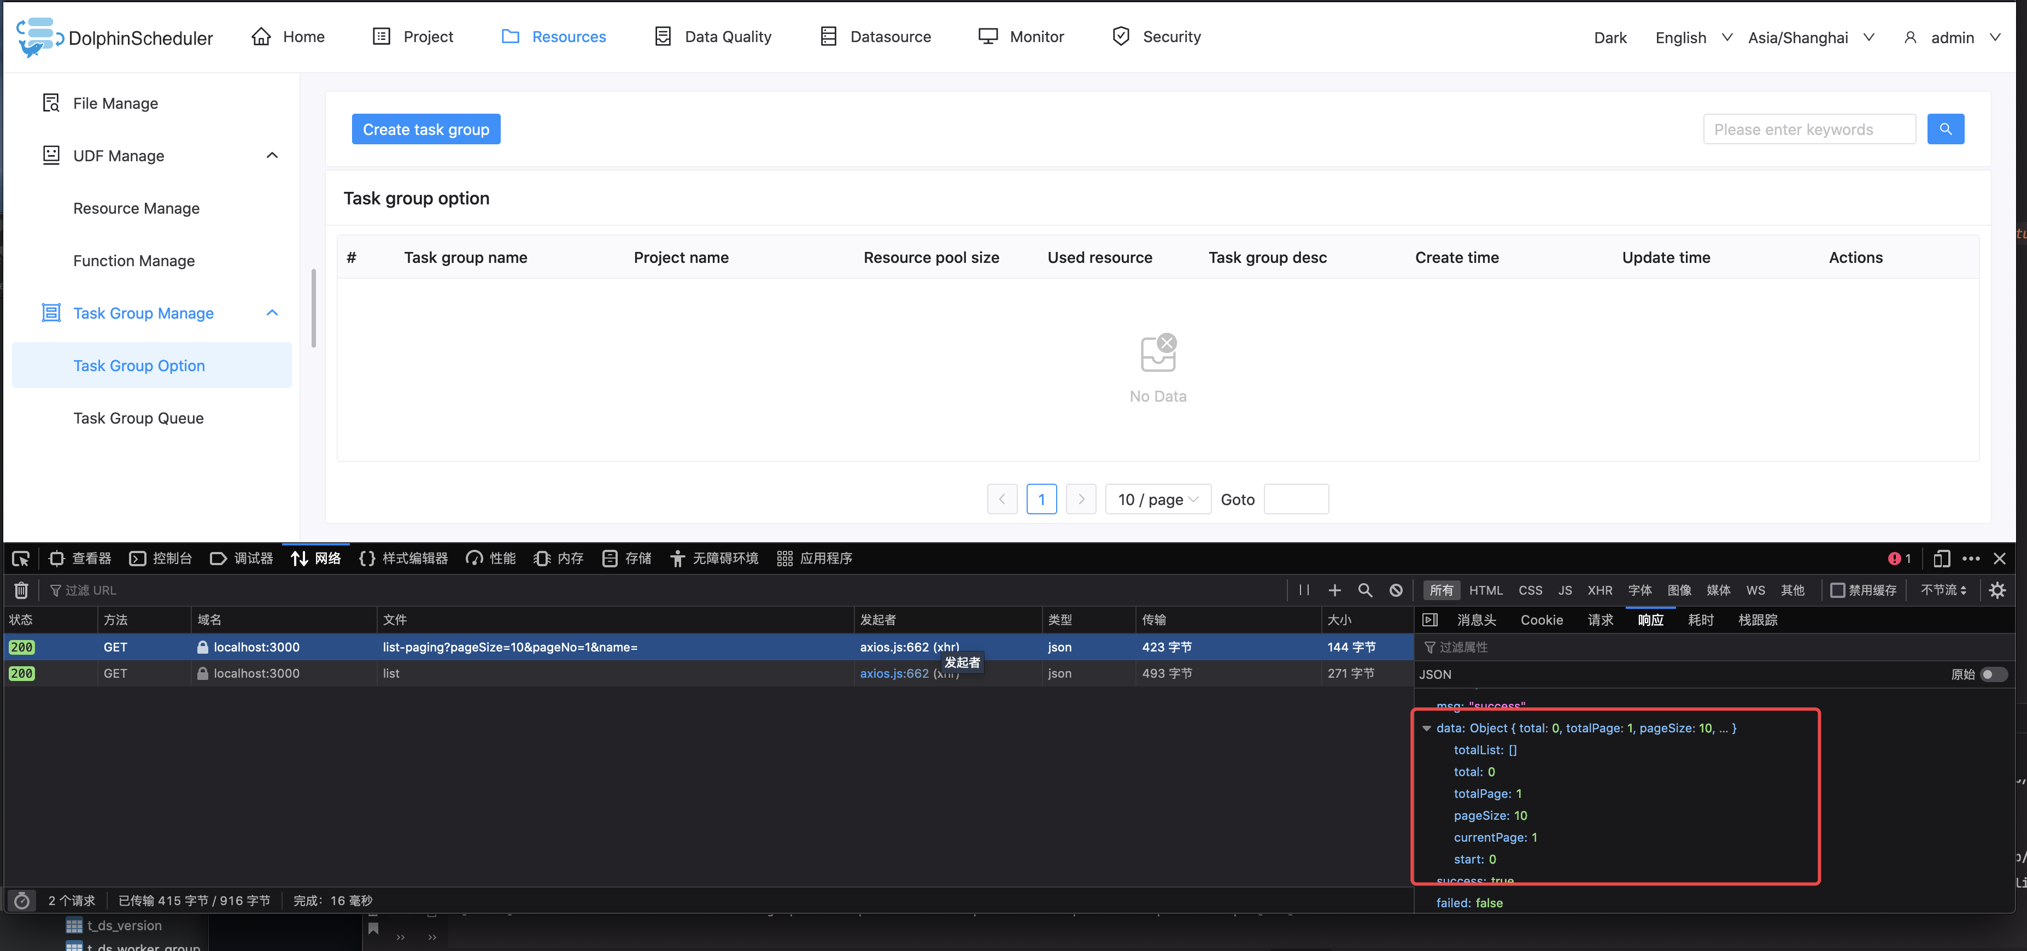
Task: Enable the 禁用缓存 disable cache checkbox
Action: point(1837,590)
